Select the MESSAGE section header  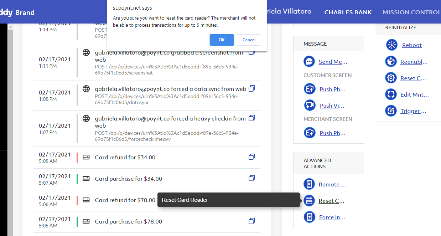click(315, 44)
